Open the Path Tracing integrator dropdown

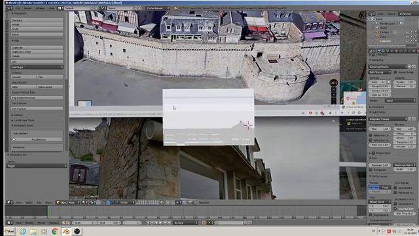tap(380, 72)
